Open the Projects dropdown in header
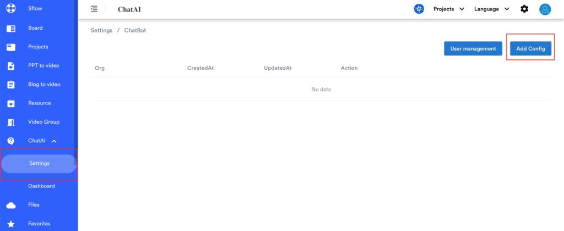Image resolution: width=564 pixels, height=231 pixels. [449, 9]
